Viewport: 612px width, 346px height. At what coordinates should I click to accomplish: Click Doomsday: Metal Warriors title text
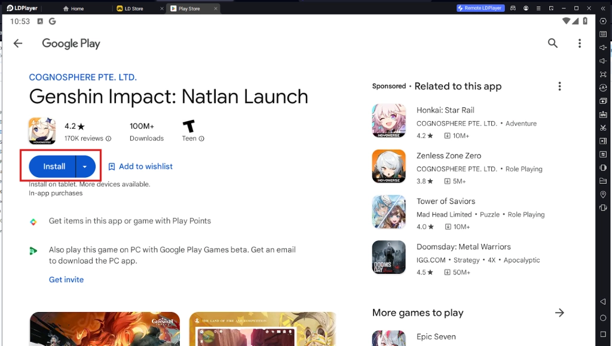[464, 246]
